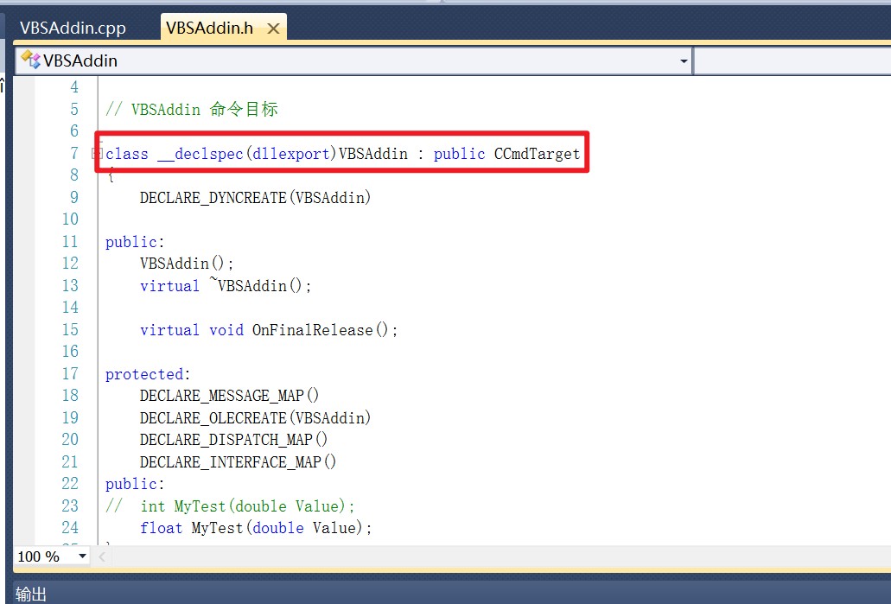Click the VBSAddin class icon in scope bar
The image size is (891, 604).
[30, 60]
